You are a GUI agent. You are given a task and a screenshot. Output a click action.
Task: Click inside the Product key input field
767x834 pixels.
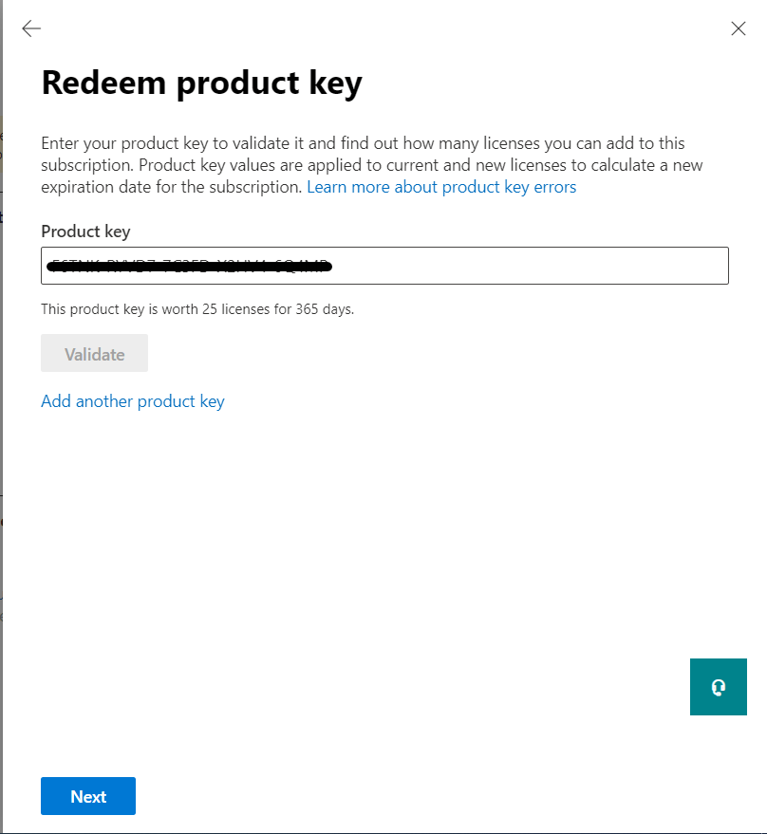pyautogui.click(x=384, y=266)
